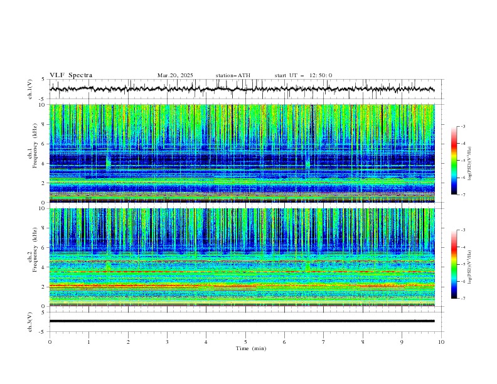Click the ch.1 voltage waveform trace
This screenshot has width=497, height=384.
[x=242, y=89]
